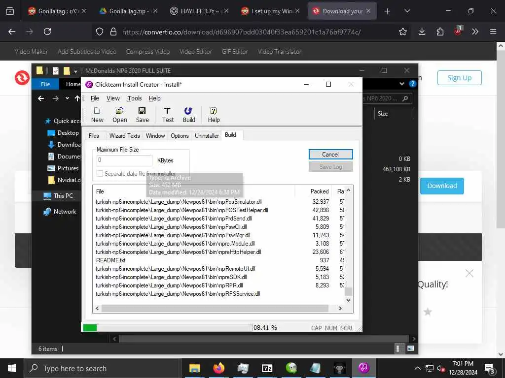This screenshot has height=378, width=505.
Task: Click the blue Download button on Convertio
Action: [442, 186]
